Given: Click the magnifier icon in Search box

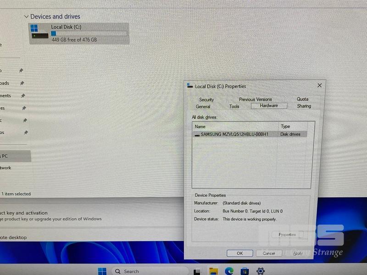Looking at the screenshot, I should point(118,271).
